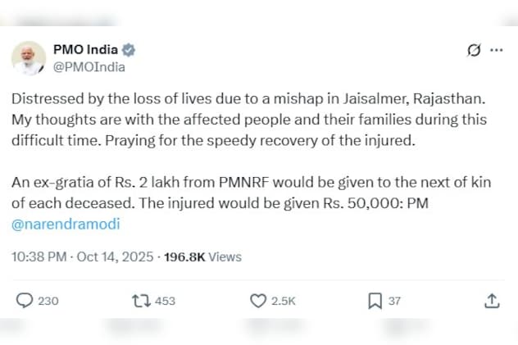Click the blue verified badge
The height and width of the screenshot is (345, 518).
click(x=129, y=50)
